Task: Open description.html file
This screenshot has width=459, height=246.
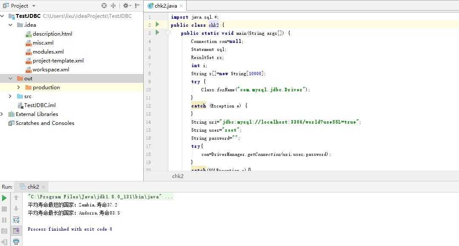Action: 52,34
